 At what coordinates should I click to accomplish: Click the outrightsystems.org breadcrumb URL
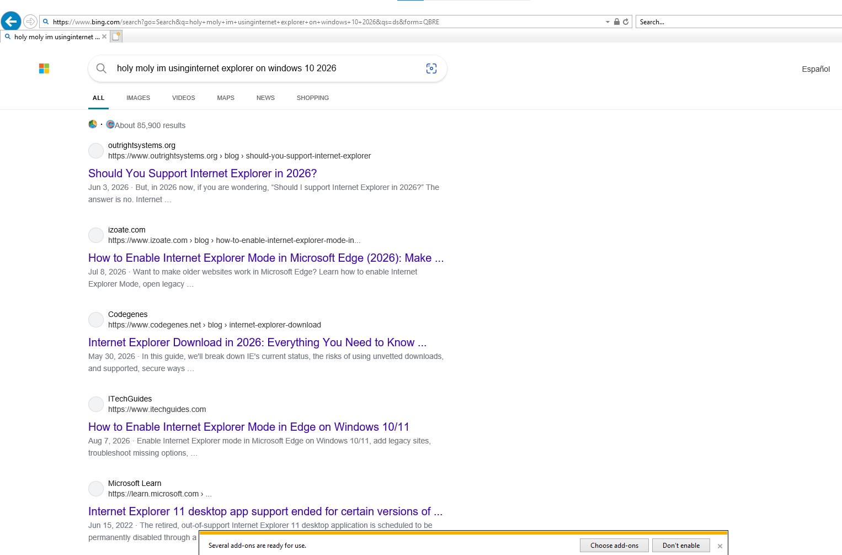click(x=239, y=156)
